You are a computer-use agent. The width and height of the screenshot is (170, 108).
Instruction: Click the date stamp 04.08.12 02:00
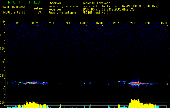tap(14, 12)
